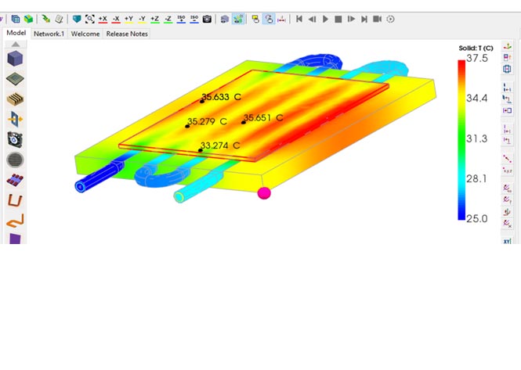Step back one animation frame
The image size is (521, 370).
tap(312, 19)
